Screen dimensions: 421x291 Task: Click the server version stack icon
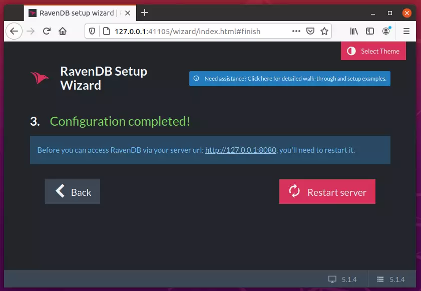380,279
